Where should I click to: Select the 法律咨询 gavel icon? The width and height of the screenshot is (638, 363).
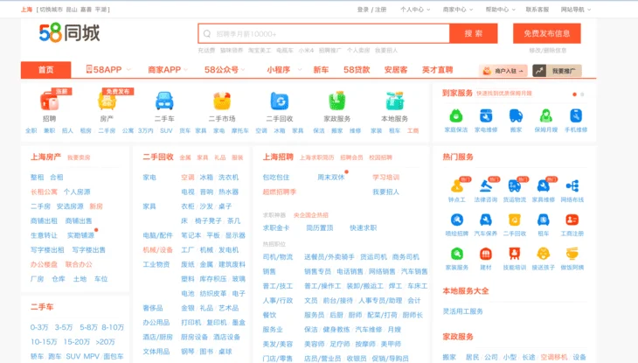[485, 186]
